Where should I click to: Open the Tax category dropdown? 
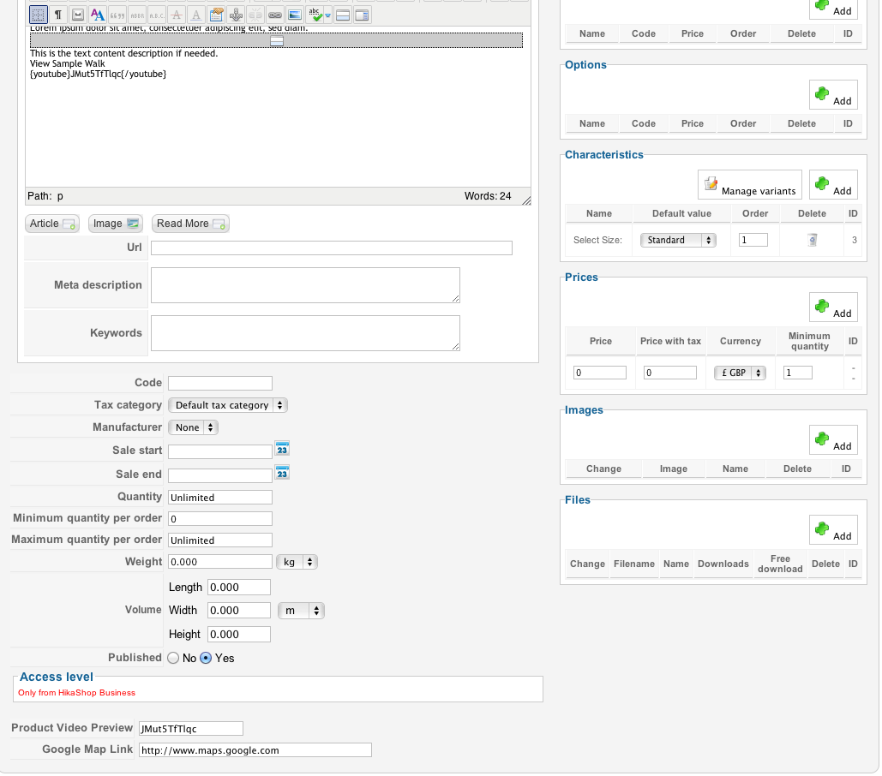228,406
